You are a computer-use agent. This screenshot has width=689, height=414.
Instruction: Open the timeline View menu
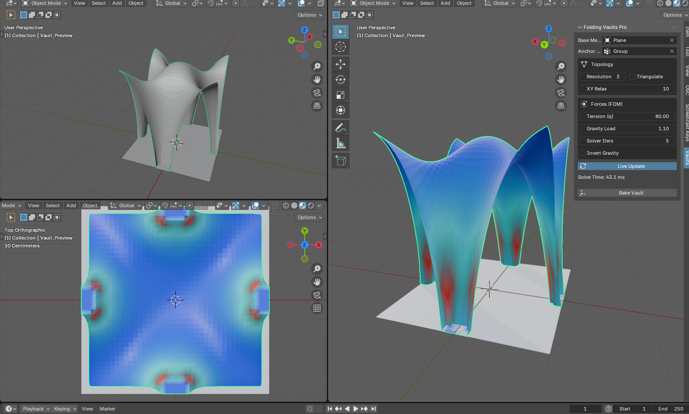coord(87,409)
